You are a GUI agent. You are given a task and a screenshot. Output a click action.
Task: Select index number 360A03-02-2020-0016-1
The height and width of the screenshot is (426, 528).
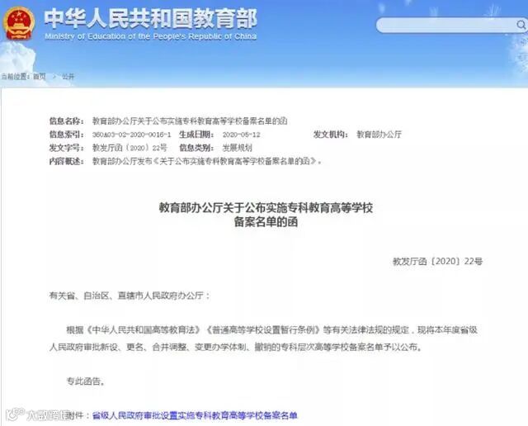pos(132,135)
